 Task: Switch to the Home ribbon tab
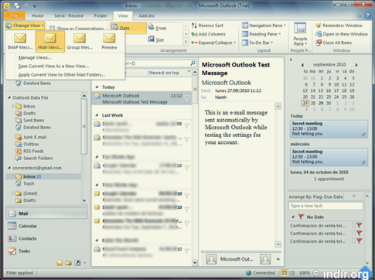(37, 15)
